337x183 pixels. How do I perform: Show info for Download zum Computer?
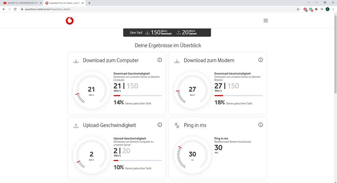[160, 60]
